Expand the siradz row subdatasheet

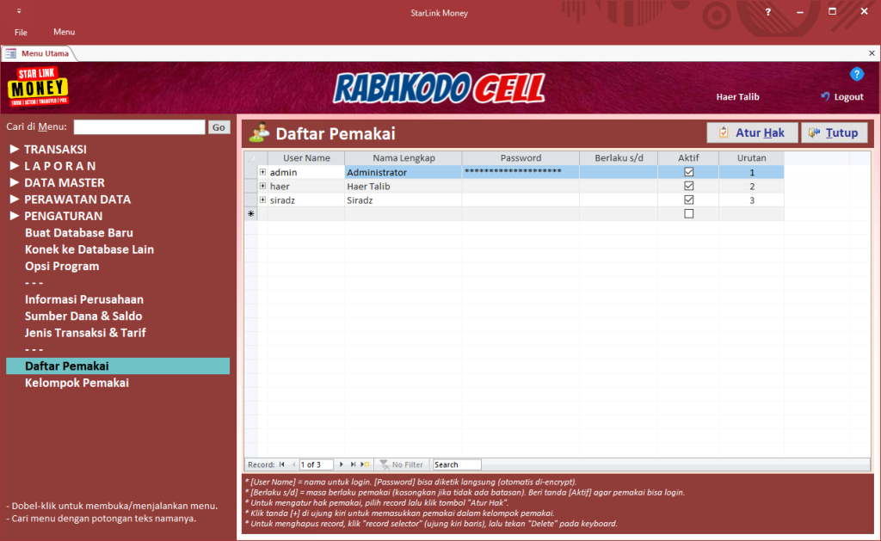coord(262,200)
